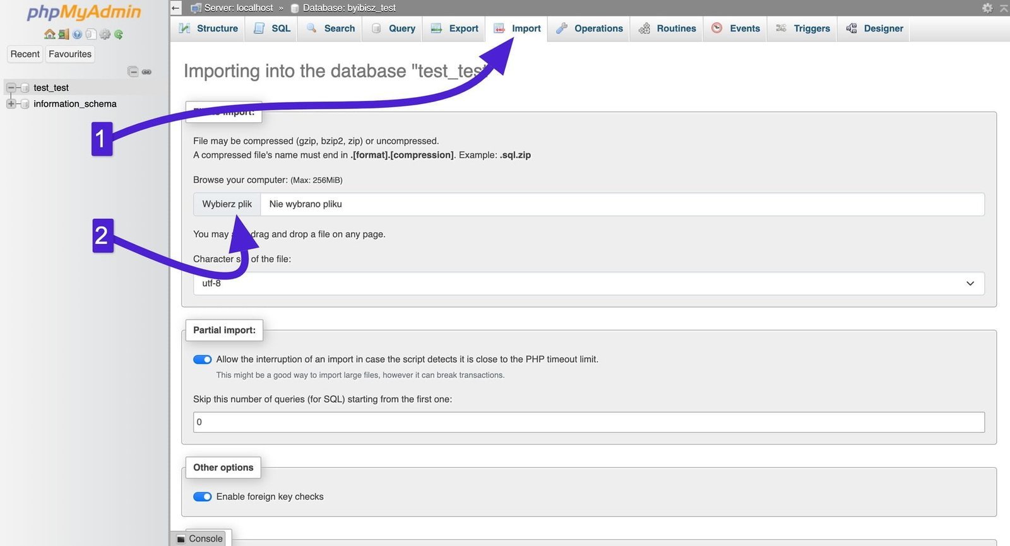Click the green reload navigation icon
The width and height of the screenshot is (1010, 546).
point(119,34)
